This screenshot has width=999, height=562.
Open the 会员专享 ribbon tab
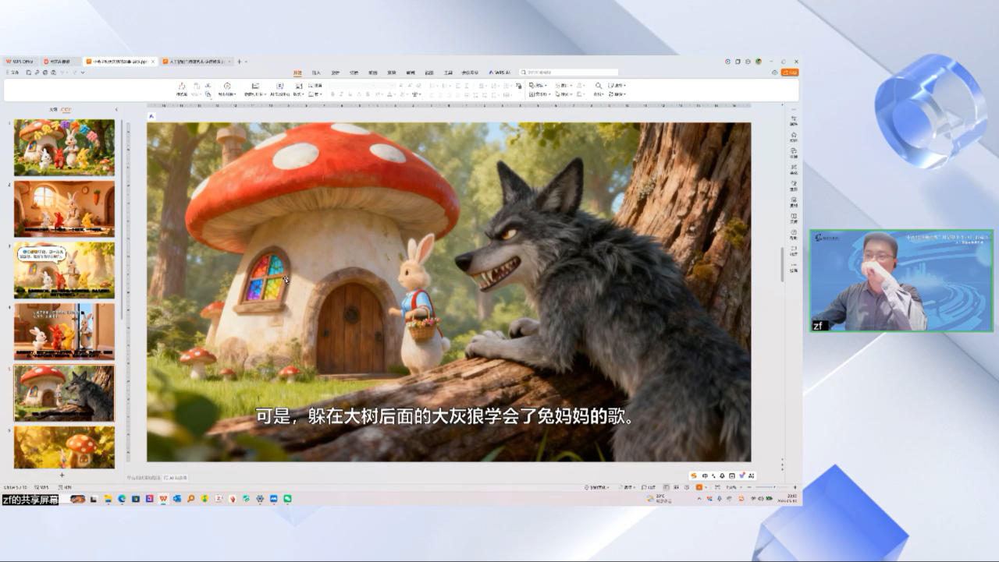tap(470, 72)
